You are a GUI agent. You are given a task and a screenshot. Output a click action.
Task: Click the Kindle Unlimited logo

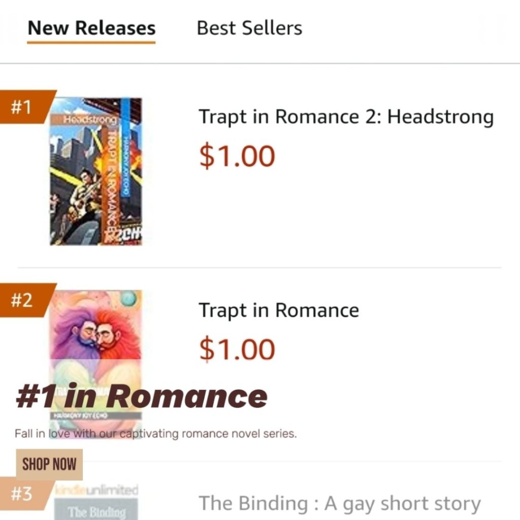(96, 491)
